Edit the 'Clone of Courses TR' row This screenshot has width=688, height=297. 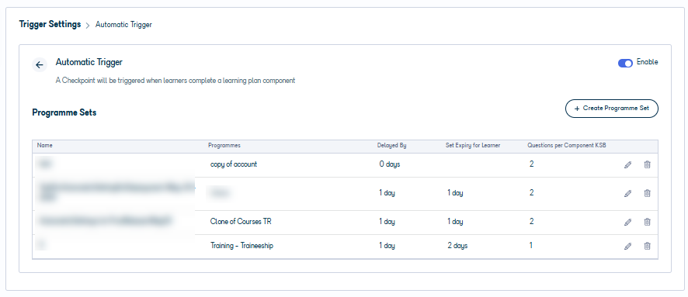628,222
